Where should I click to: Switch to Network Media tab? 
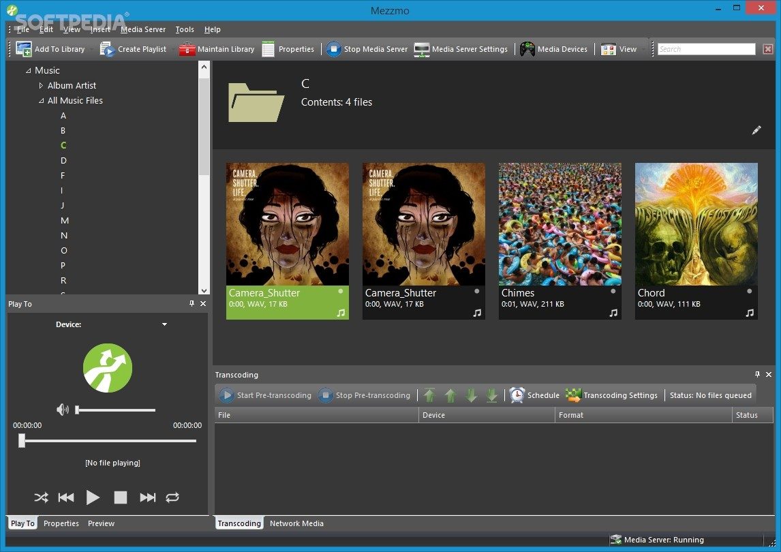[296, 523]
